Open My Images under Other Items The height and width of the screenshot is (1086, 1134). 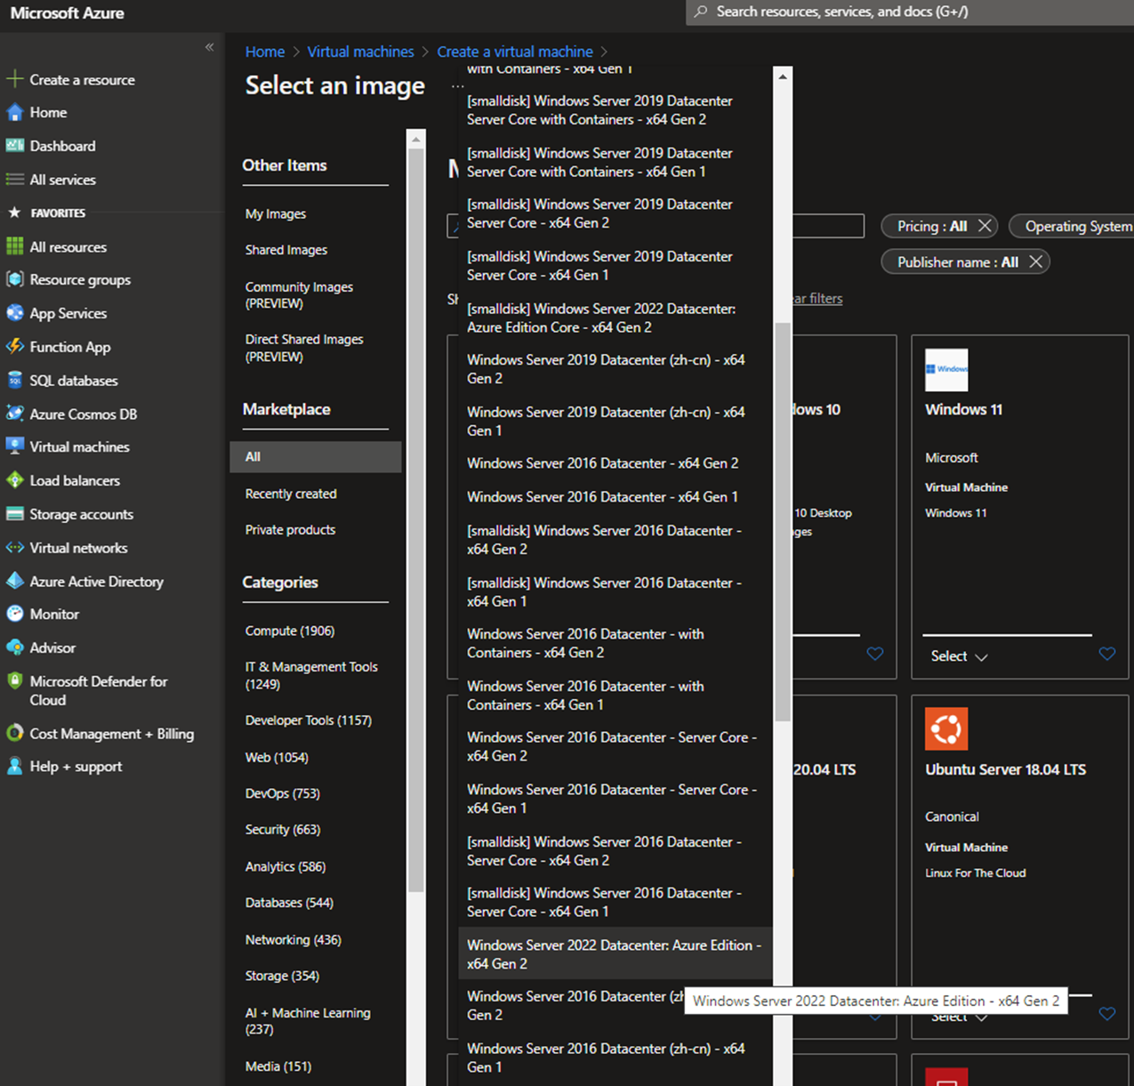tap(276, 214)
